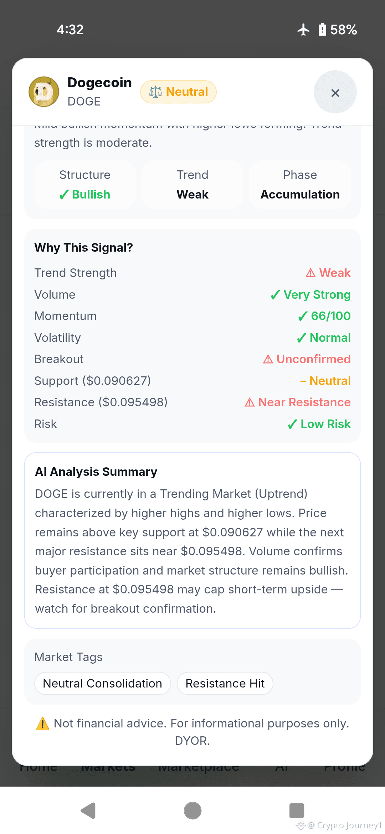
Task: Tap the Neutral signal badge
Action: [178, 92]
